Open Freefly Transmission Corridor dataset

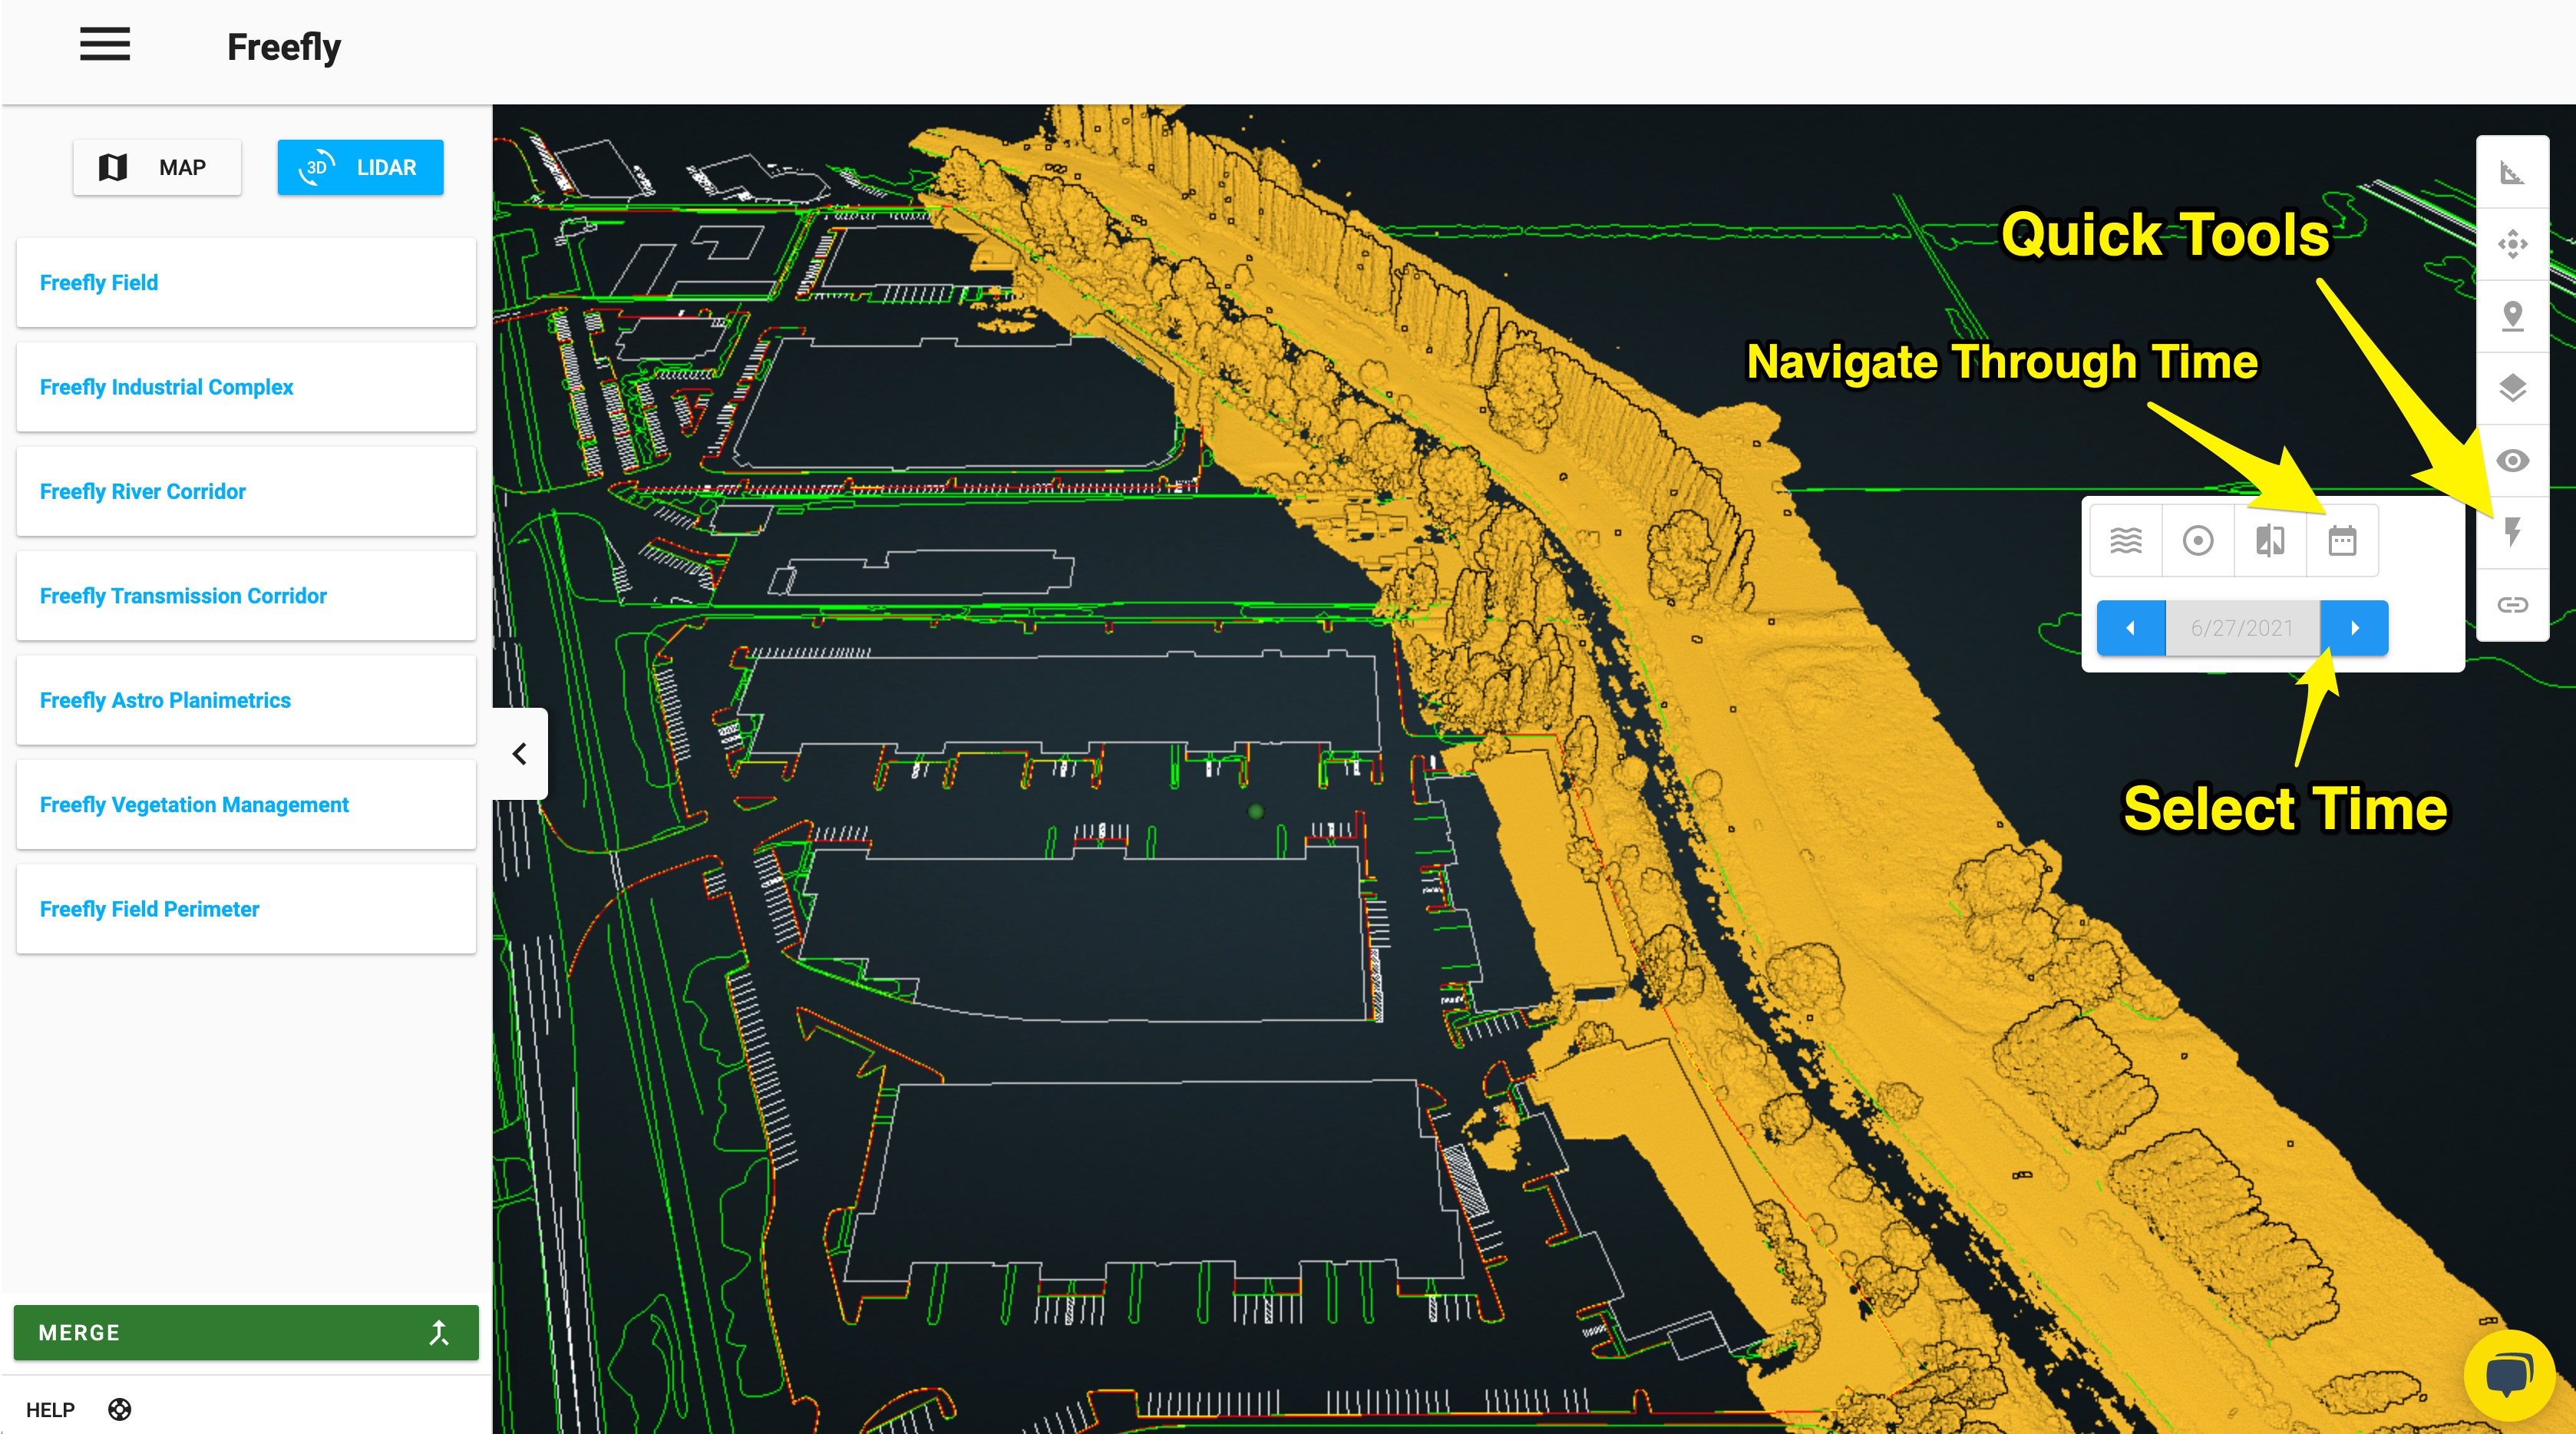[246, 596]
